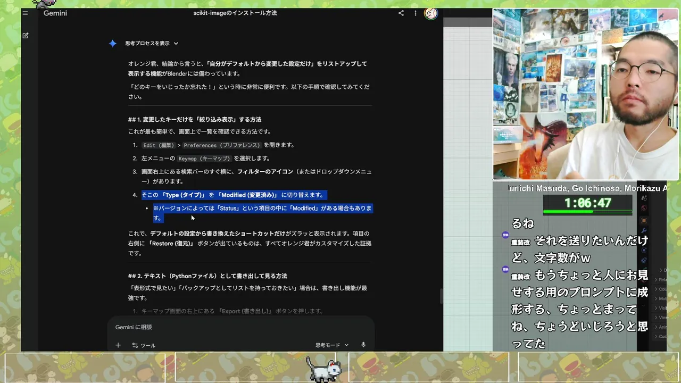
Task: Click the Gemini logo text
Action: (55, 13)
